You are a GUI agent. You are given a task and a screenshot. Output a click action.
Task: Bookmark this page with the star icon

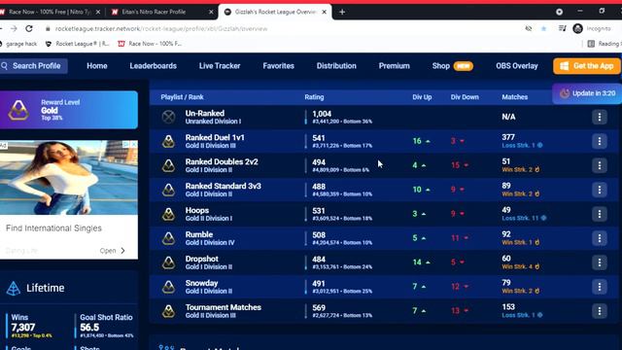pos(544,28)
